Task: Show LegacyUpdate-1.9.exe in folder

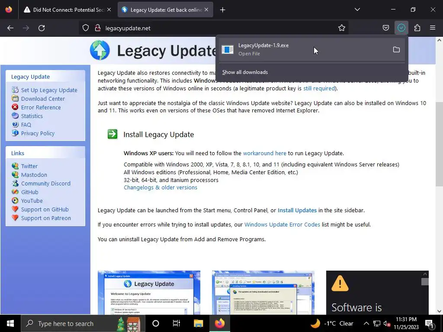Action: (396, 50)
